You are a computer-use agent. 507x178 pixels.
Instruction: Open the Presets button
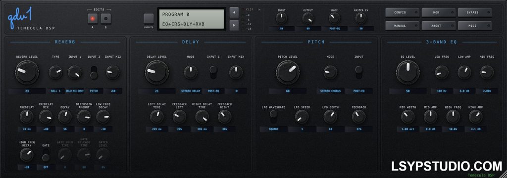149,19
